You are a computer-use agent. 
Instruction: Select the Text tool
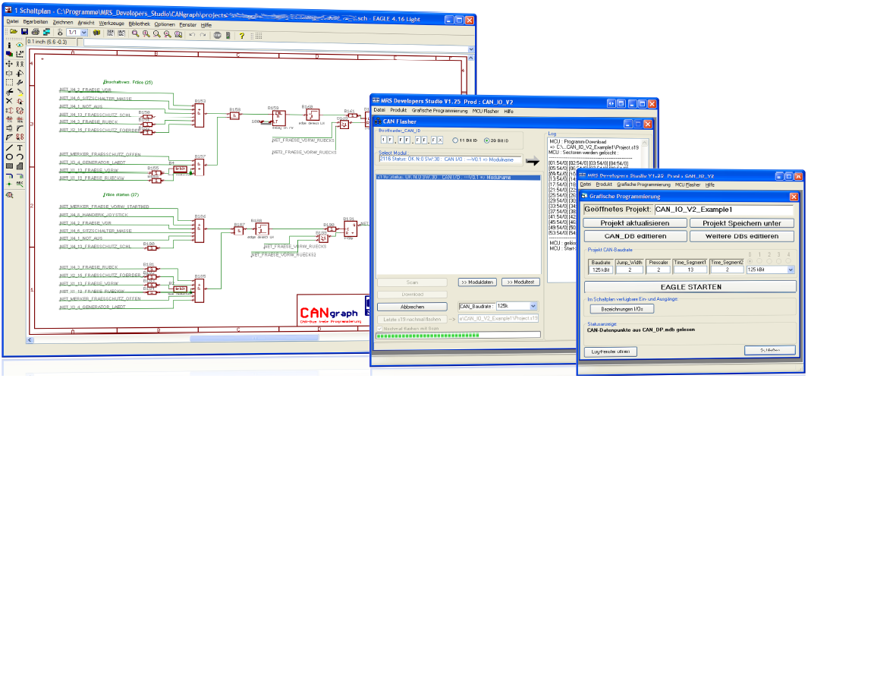[20, 147]
